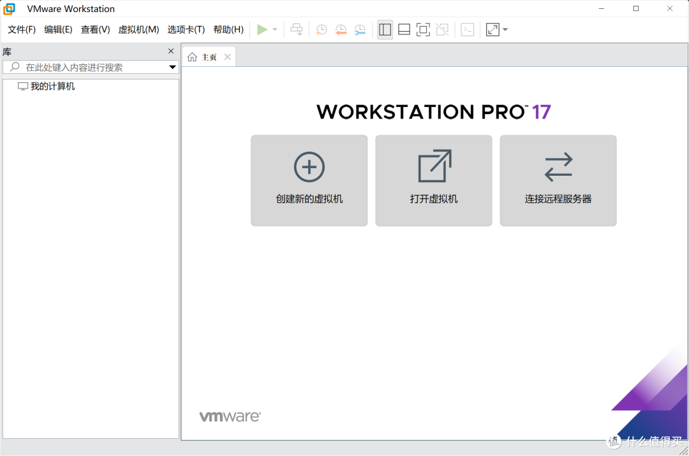Open the 编辑(E) menu

[x=58, y=29]
